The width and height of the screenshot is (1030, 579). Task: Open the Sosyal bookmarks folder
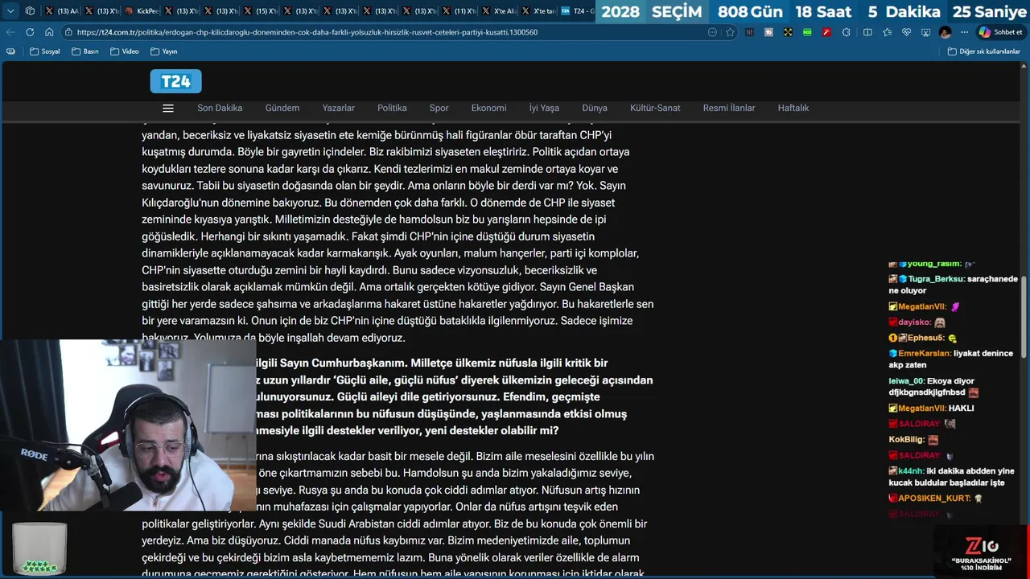[x=45, y=51]
